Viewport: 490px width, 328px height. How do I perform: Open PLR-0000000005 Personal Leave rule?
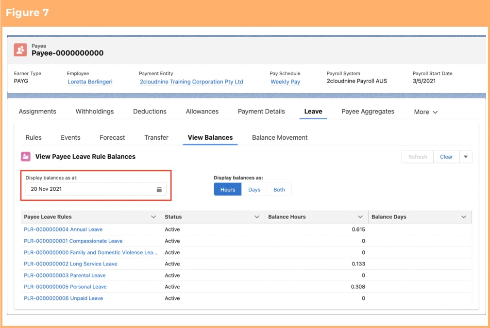65,286
